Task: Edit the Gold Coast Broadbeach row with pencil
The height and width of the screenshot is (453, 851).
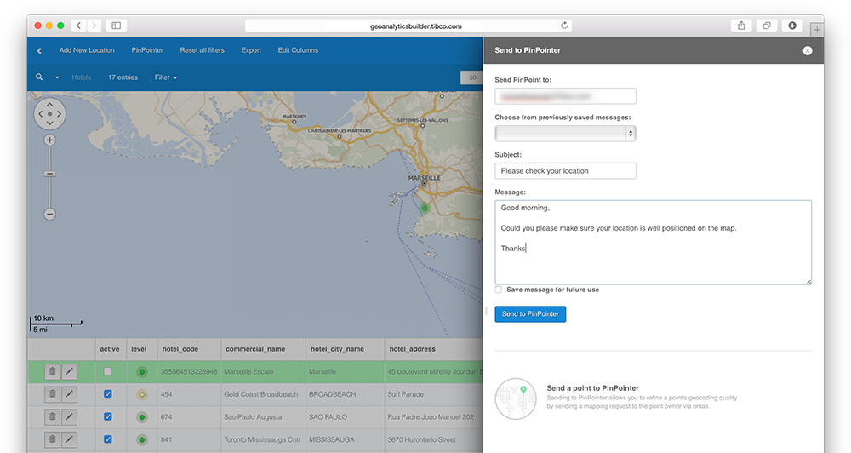Action: click(x=70, y=394)
